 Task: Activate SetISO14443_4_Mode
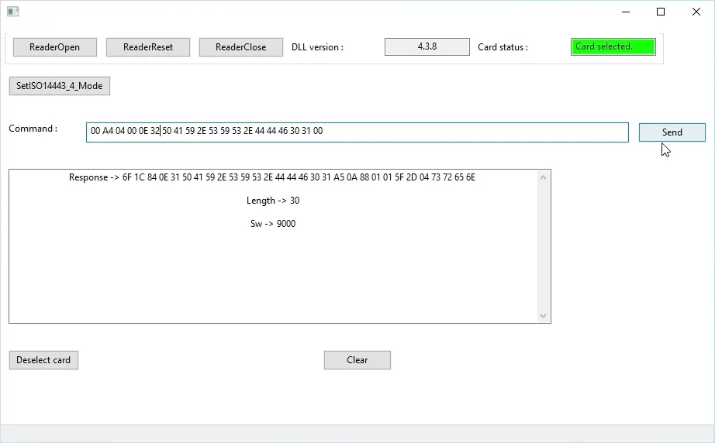coord(59,86)
